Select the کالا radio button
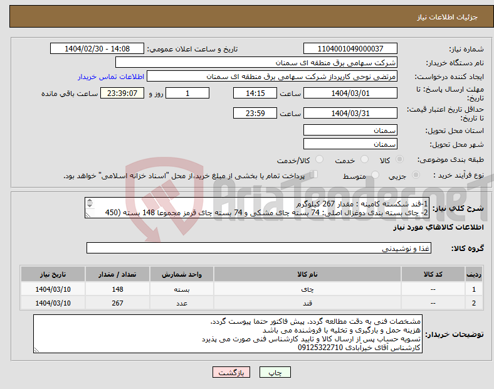This screenshot has height=389, width=494. click(x=399, y=159)
